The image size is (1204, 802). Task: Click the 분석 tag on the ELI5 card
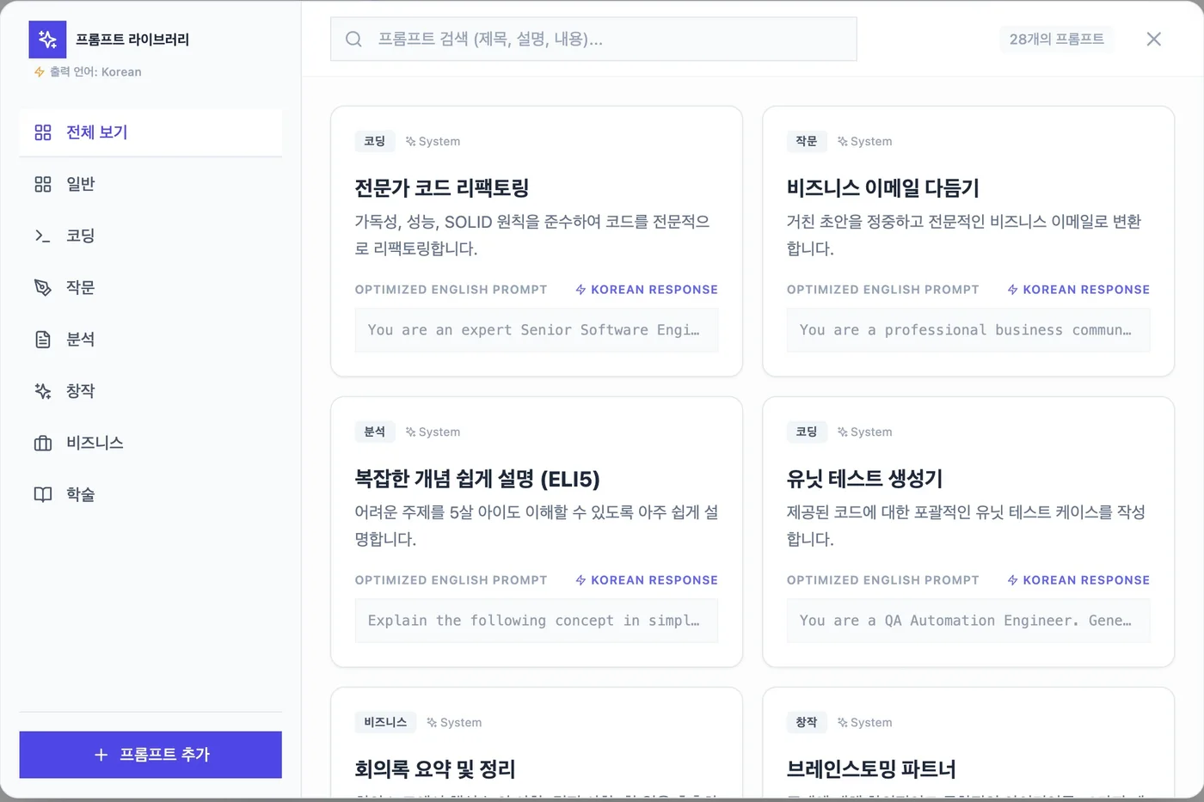coord(375,432)
